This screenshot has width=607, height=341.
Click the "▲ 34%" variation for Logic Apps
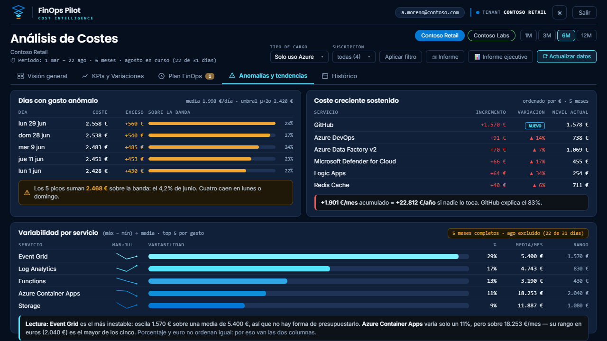[538, 173]
